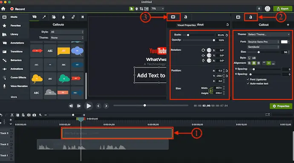Open the user account avatar
The width and height of the screenshot is (294, 163).
(x=268, y=9)
